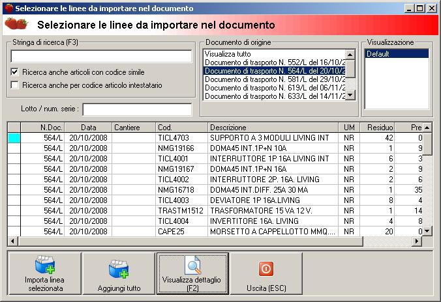Click the Residuo column header

377,128
